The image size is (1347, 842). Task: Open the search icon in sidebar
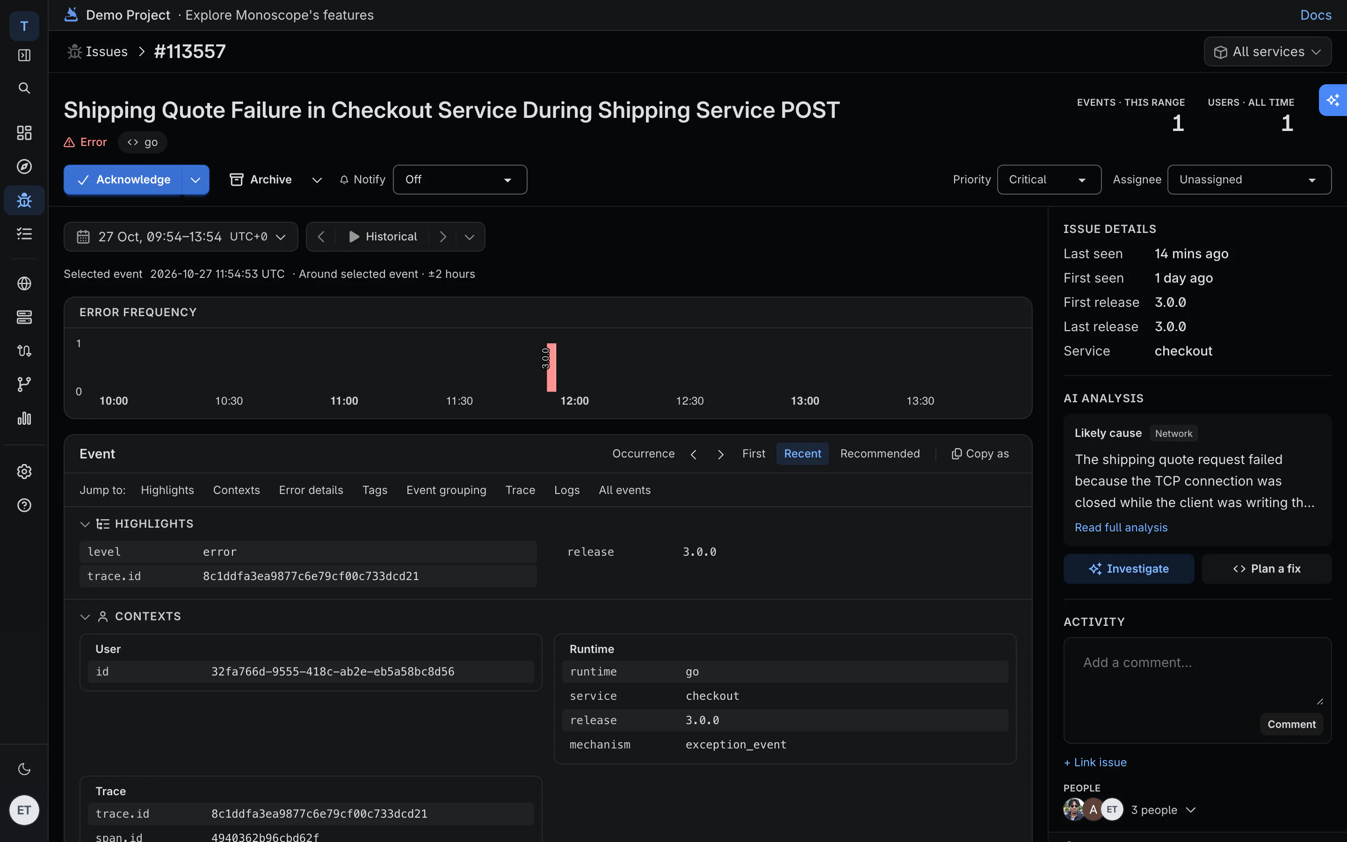click(24, 88)
